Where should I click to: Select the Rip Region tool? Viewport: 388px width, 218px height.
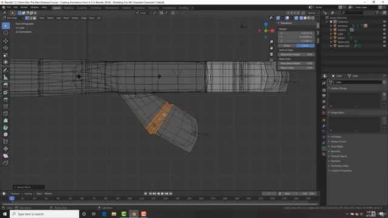point(5,163)
